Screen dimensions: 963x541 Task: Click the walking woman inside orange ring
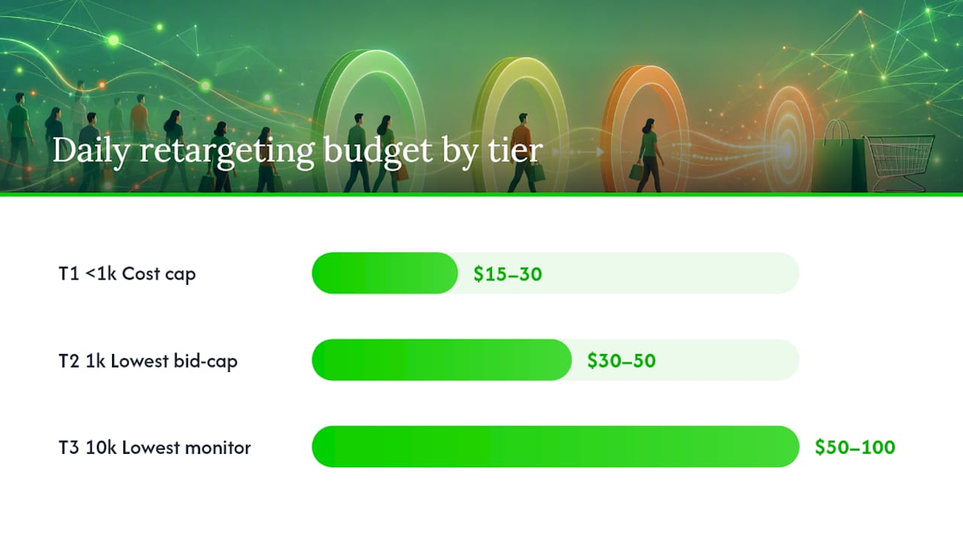pos(649,156)
